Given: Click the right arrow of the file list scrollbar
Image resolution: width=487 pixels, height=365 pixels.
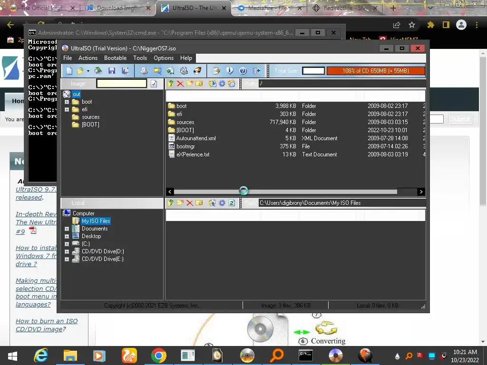Looking at the screenshot, I should pos(421,192).
